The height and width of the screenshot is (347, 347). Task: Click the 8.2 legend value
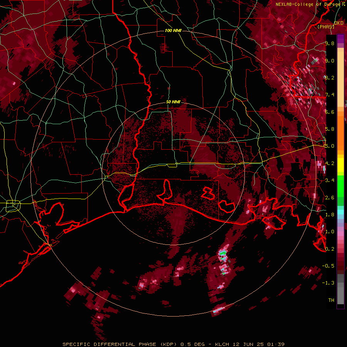330,77
